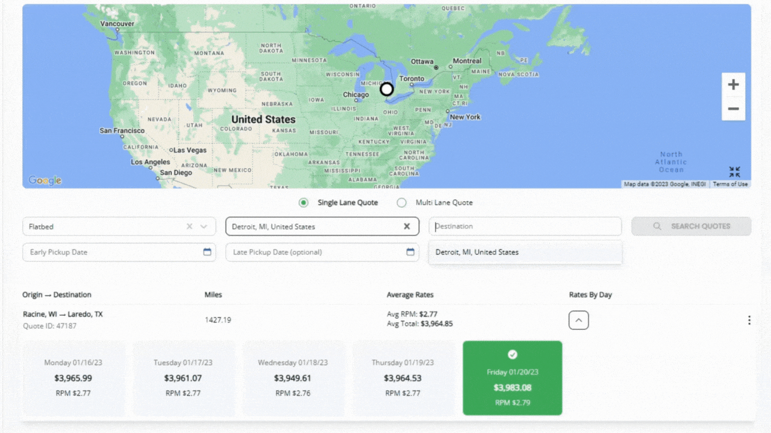Viewport: 771px width, 433px height.
Task: Open the Terms of Use link
Action: [x=730, y=184]
